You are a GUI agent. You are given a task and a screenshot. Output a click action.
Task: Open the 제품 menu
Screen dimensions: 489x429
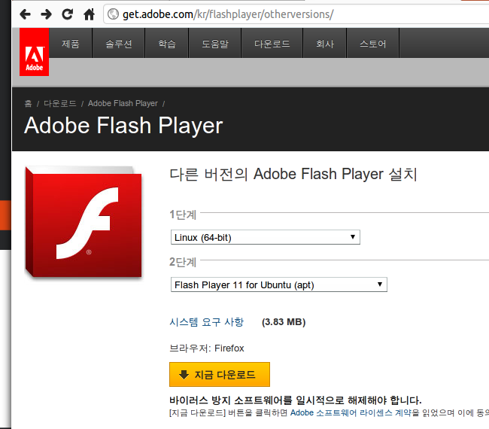(x=71, y=43)
